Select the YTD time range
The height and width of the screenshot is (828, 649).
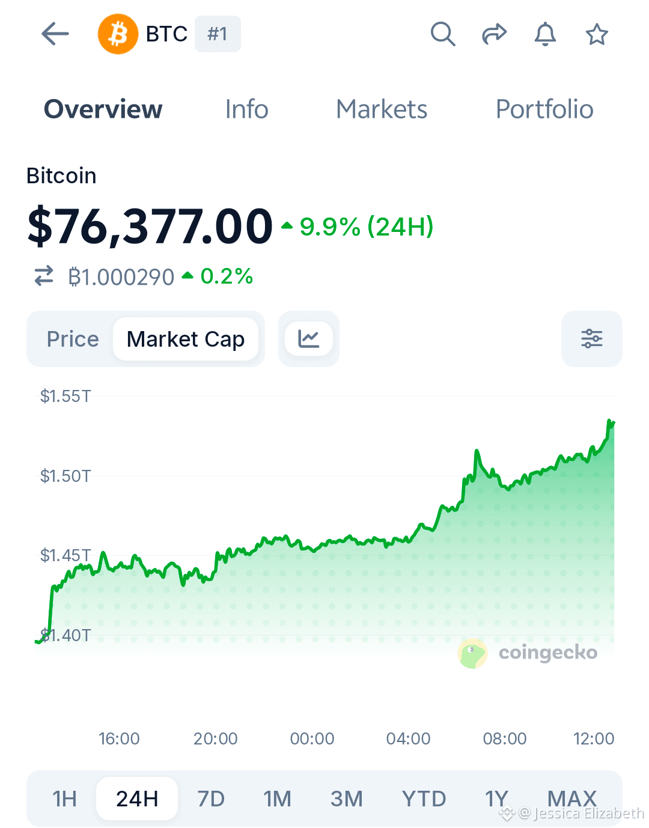pyautogui.click(x=424, y=799)
